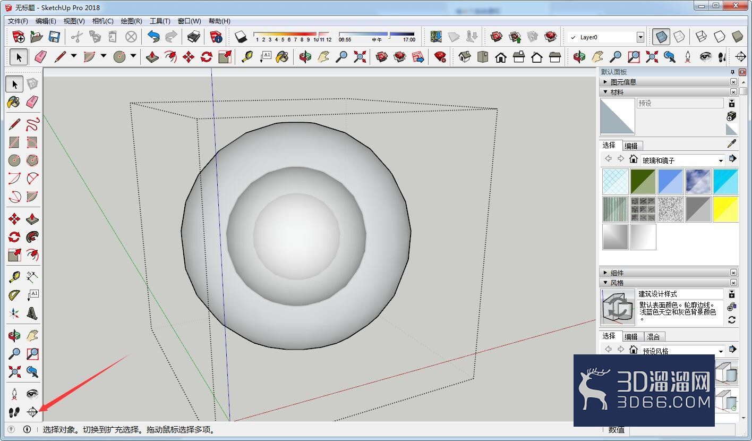Enable Hidden Line face style
752x441 pixels.
click(x=719, y=37)
